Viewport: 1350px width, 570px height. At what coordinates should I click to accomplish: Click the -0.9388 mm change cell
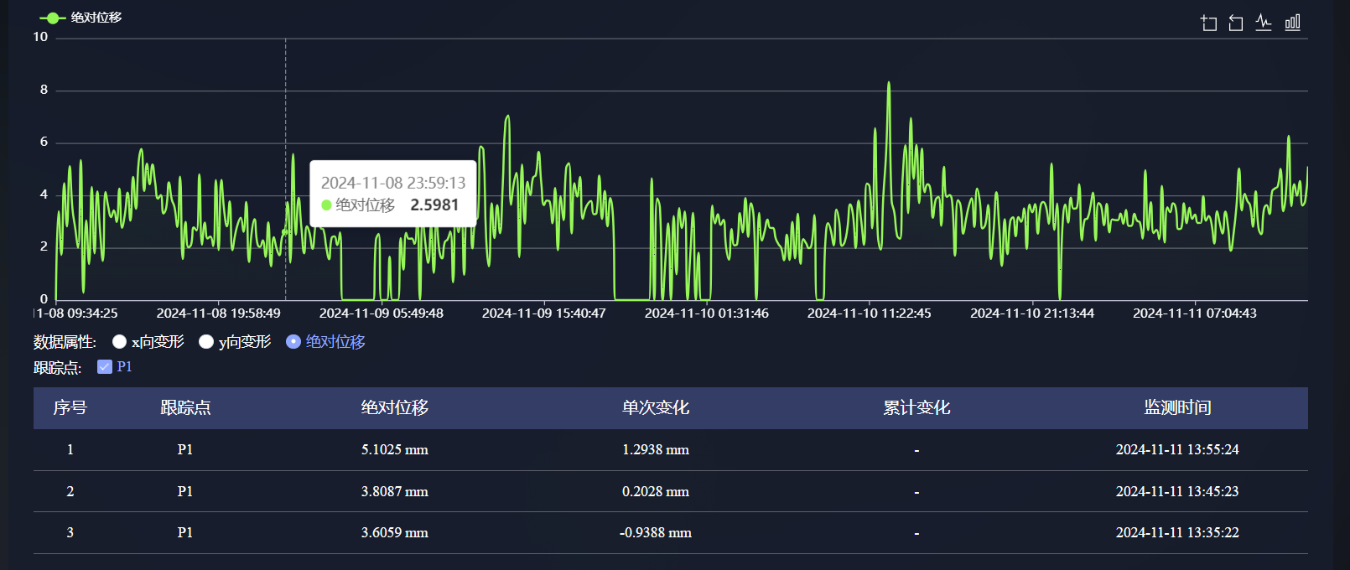(655, 533)
